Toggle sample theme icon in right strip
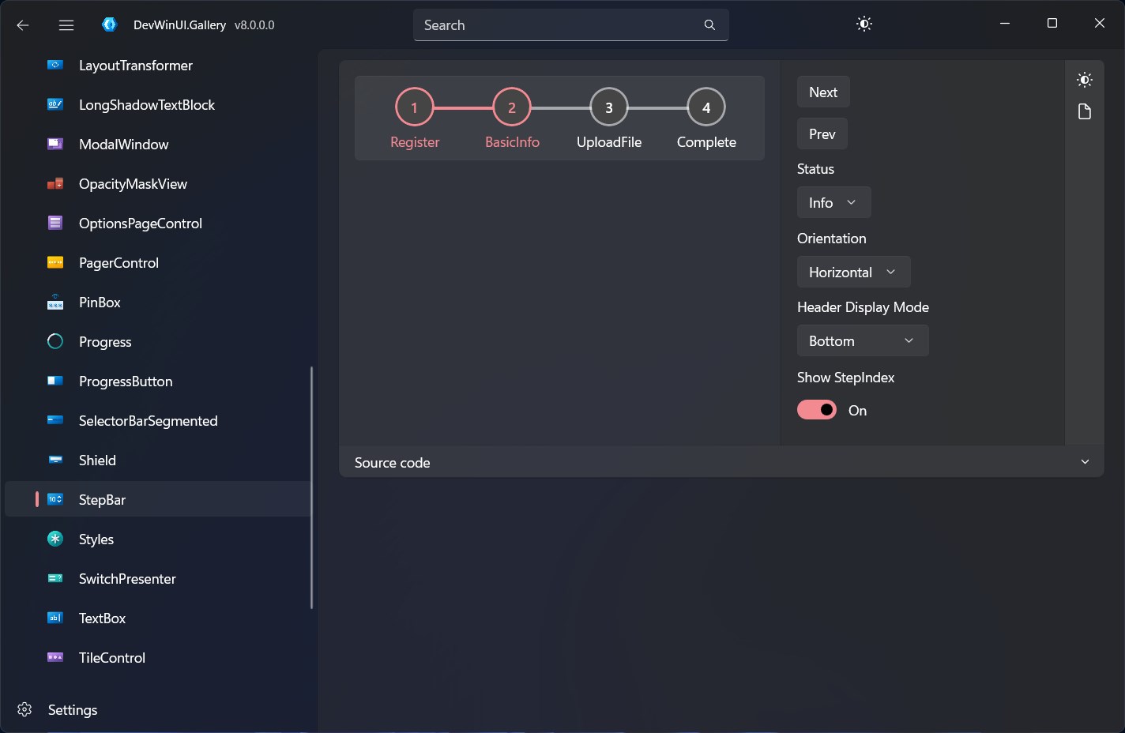This screenshot has height=733, width=1125. coord(1085,80)
